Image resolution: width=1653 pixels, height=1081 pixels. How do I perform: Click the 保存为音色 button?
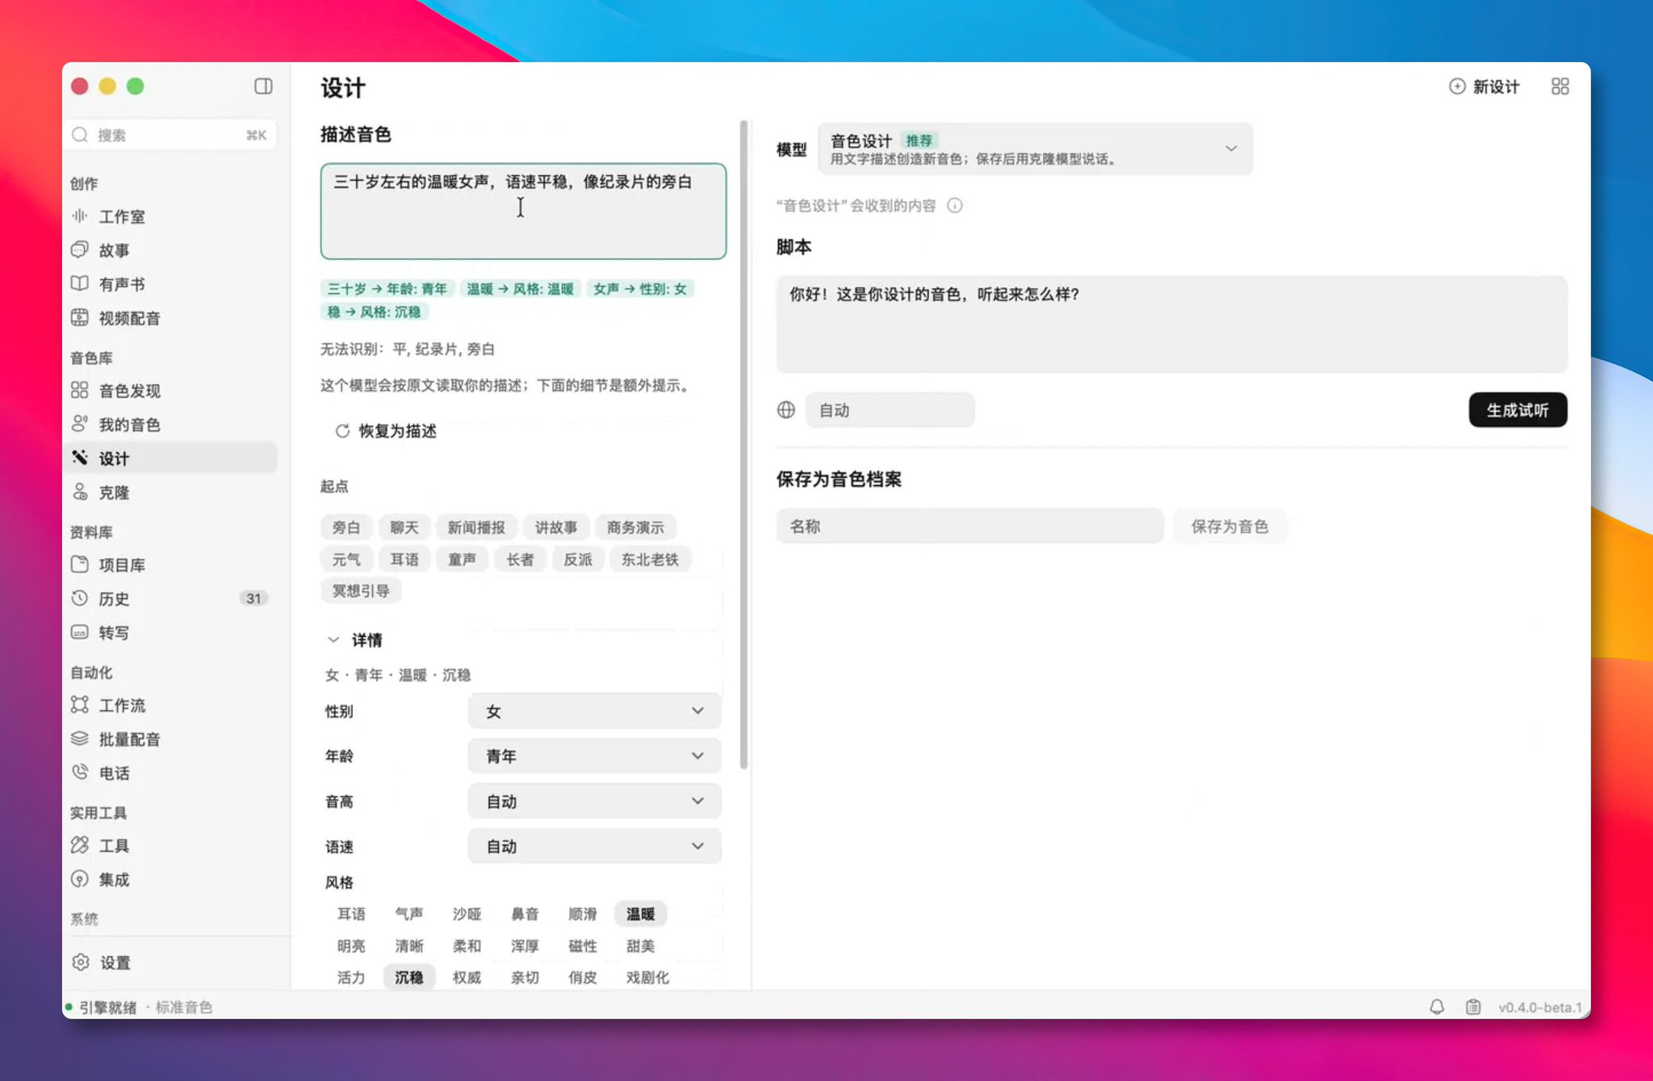coord(1229,526)
